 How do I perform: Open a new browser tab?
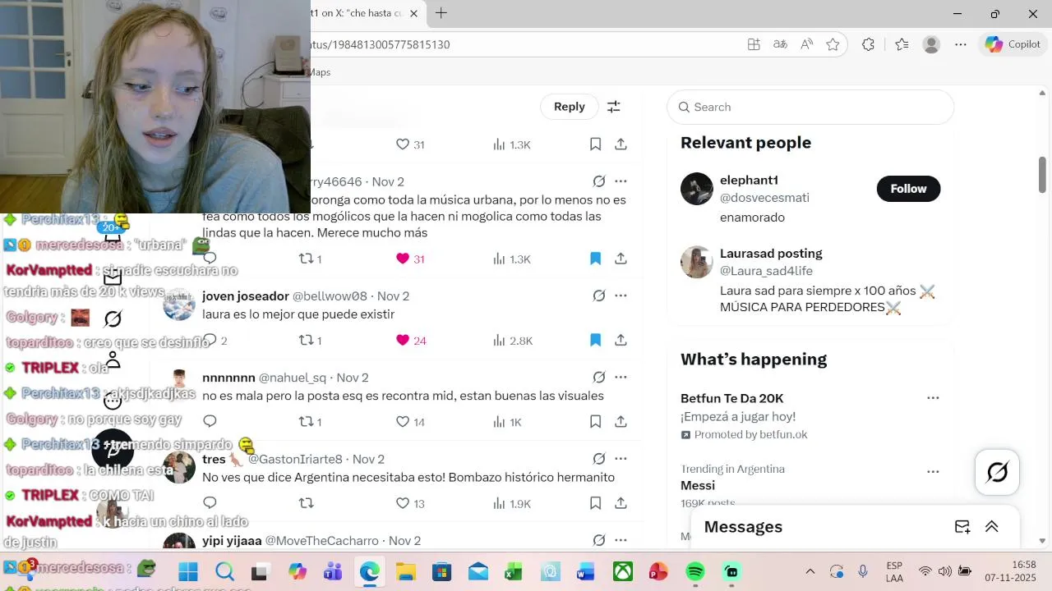pyautogui.click(x=441, y=13)
